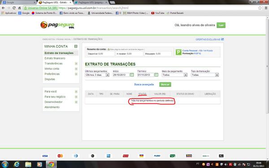Screen dimensions: 269x168
Task: Expand the Desenvolvedor section
Action: coord(76,102)
